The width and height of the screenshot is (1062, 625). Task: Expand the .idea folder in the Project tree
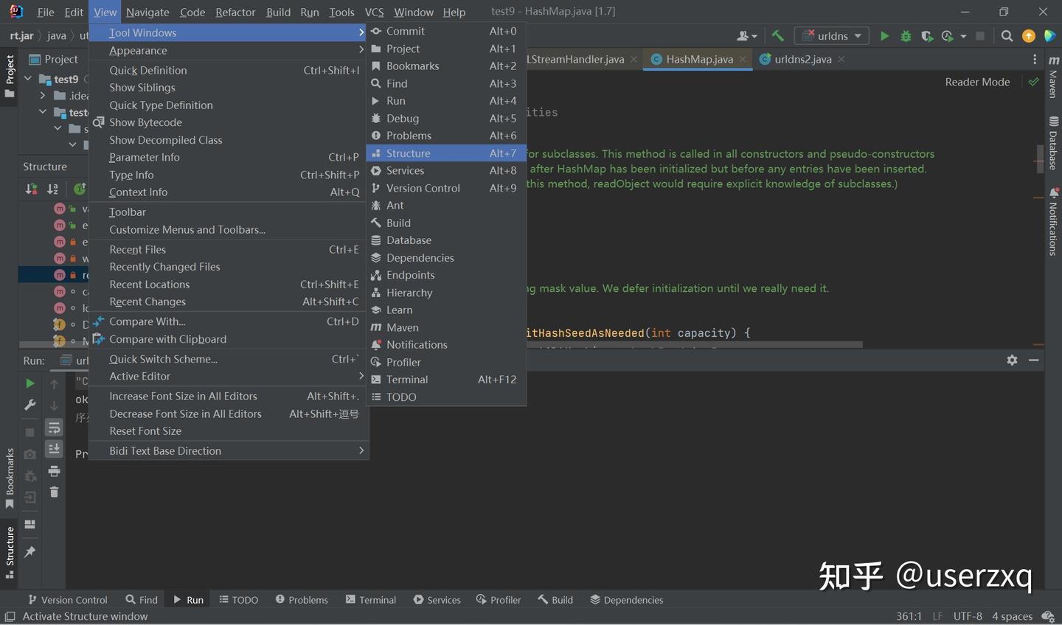point(42,95)
